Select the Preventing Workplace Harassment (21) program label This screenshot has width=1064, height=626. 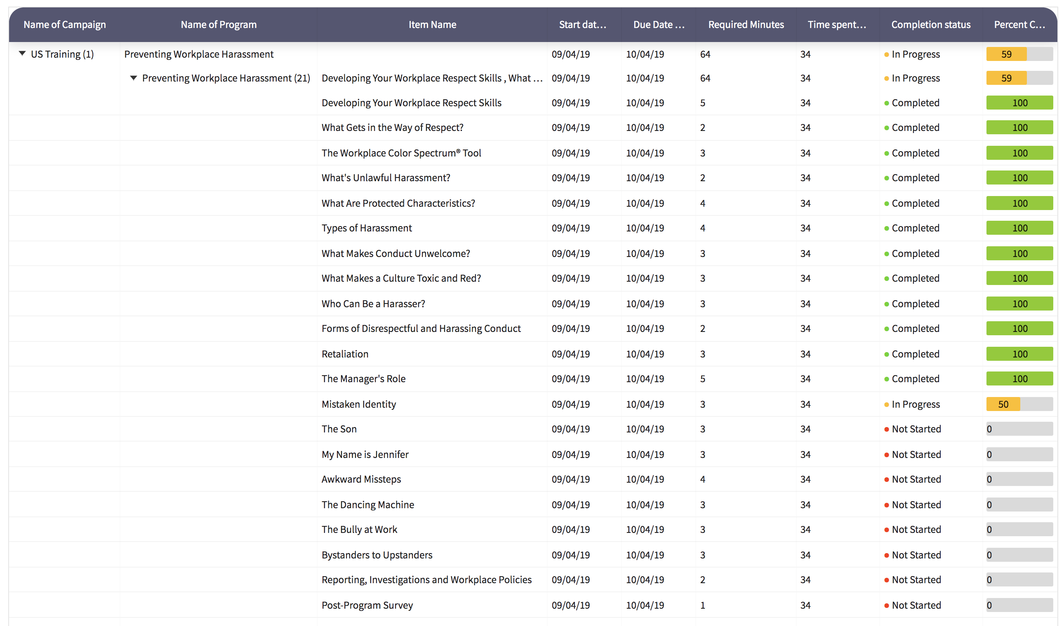coord(226,78)
